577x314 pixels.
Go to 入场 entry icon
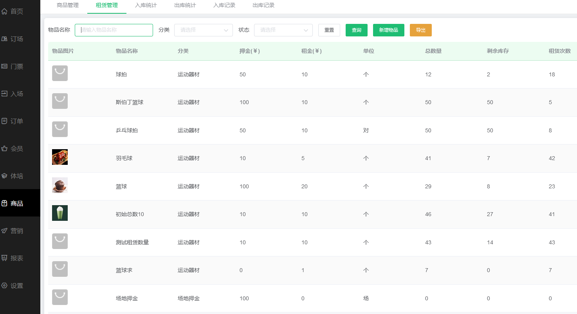pos(5,94)
